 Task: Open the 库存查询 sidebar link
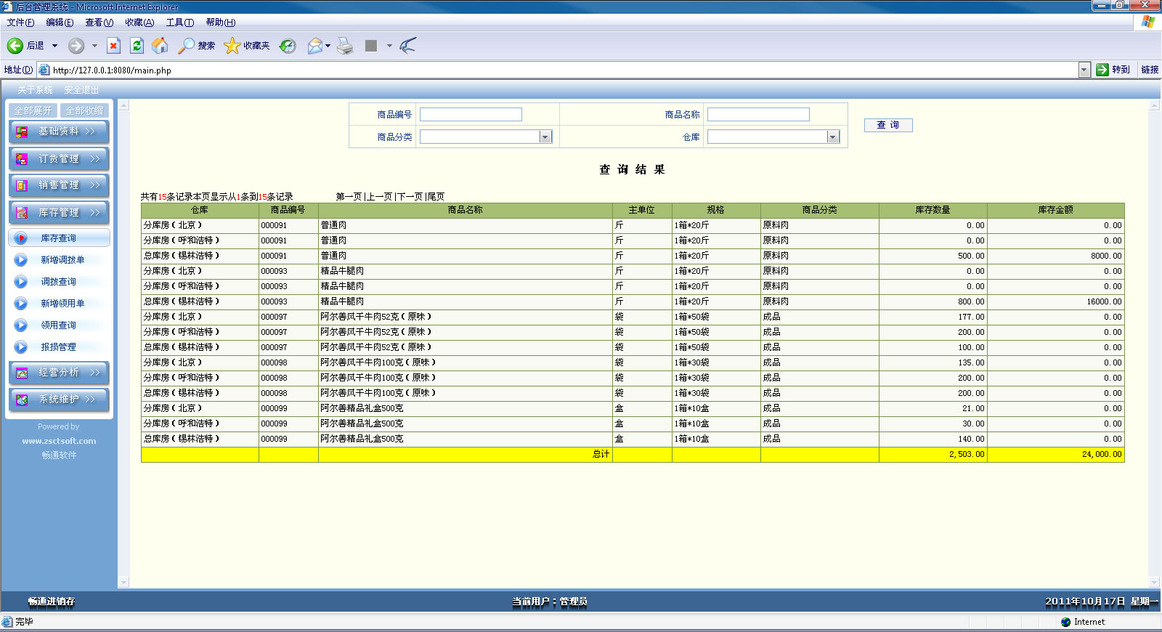(59, 238)
